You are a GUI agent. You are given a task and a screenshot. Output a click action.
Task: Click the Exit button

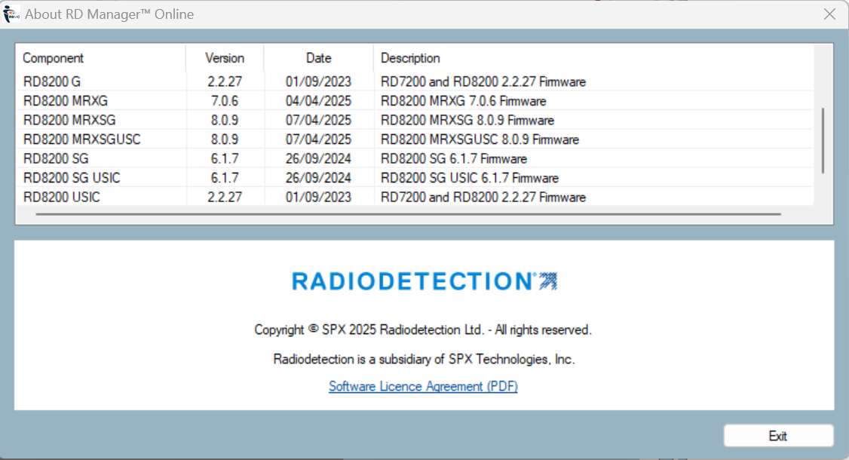(x=778, y=436)
